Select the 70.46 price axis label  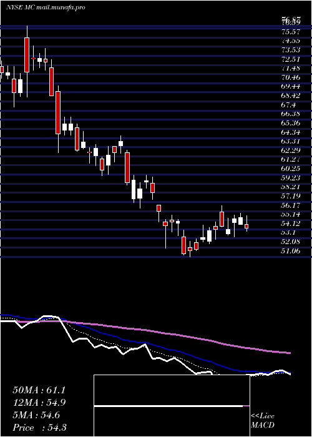291,77
